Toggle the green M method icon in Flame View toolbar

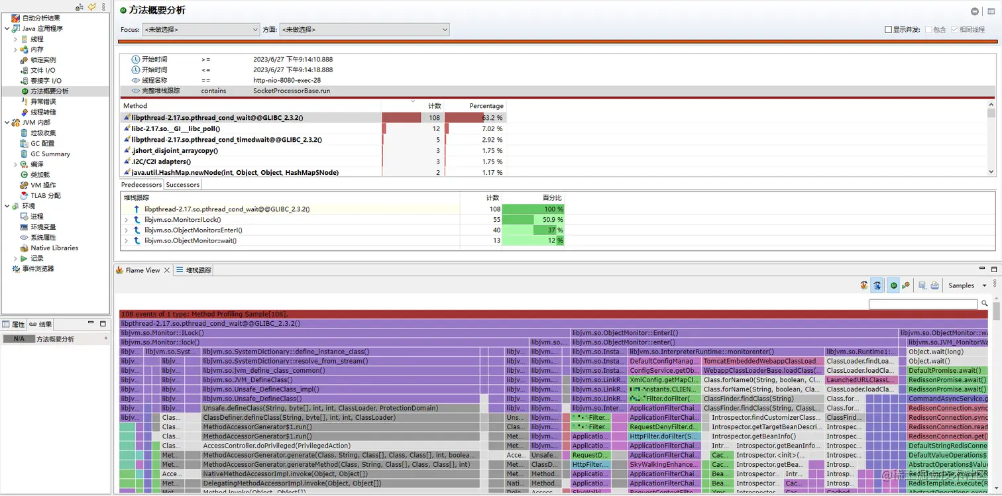pos(893,285)
